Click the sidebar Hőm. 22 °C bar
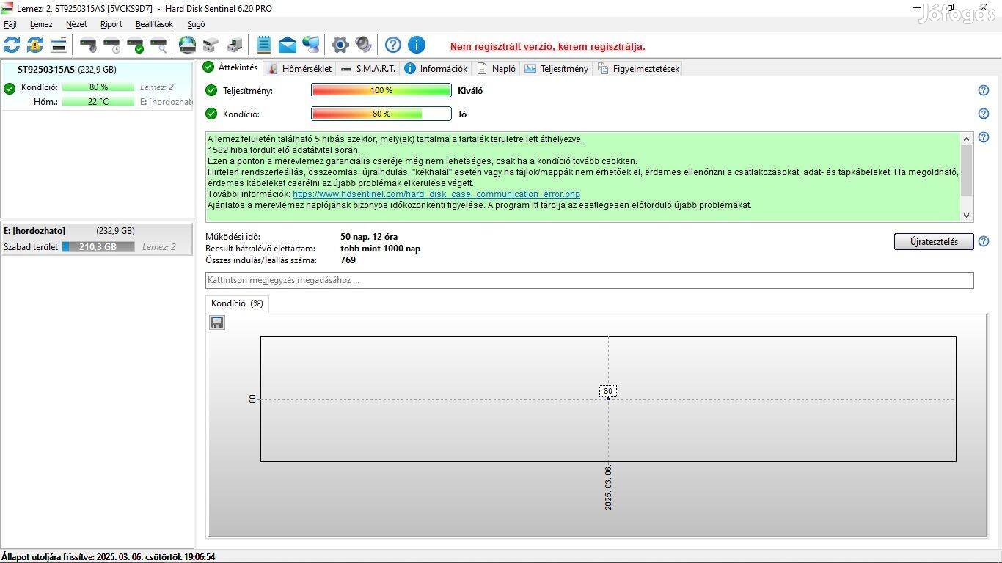1002x563 pixels. coord(98,102)
